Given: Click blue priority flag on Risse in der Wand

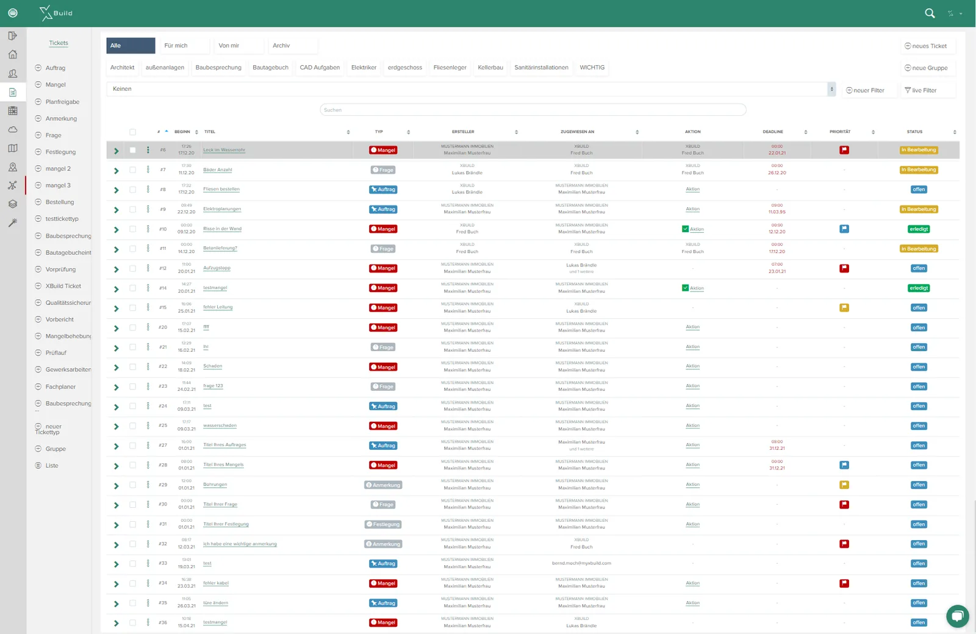Looking at the screenshot, I should 844,229.
